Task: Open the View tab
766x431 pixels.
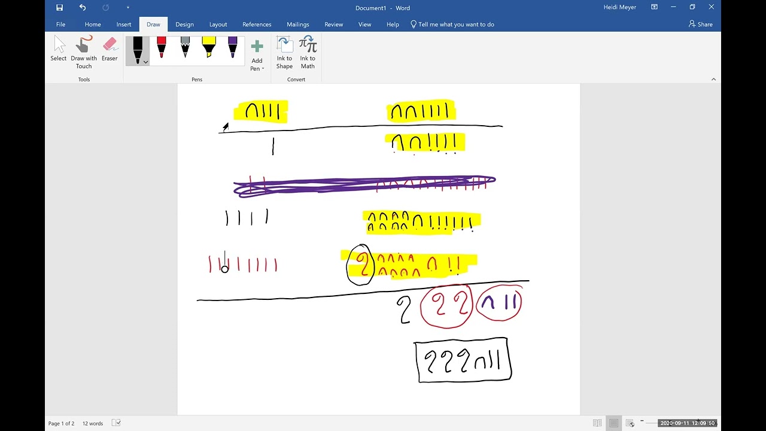Action: [364, 25]
